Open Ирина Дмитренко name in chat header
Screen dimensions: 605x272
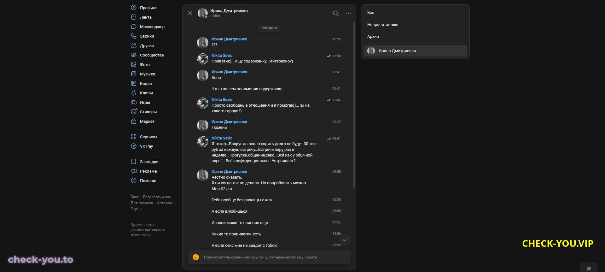point(229,10)
